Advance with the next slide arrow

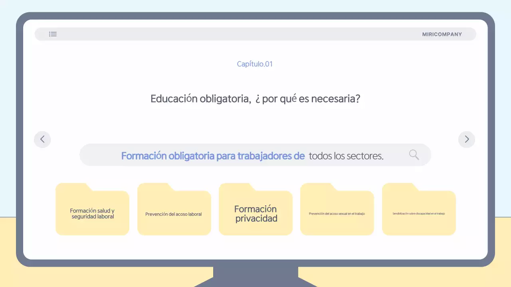click(467, 140)
